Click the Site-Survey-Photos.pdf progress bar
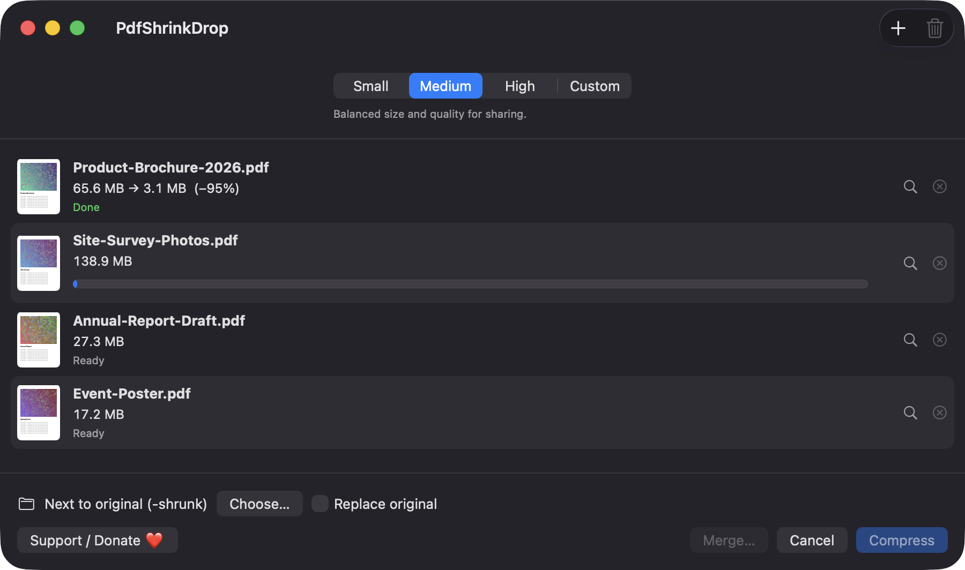Image resolution: width=965 pixels, height=570 pixels. click(470, 284)
